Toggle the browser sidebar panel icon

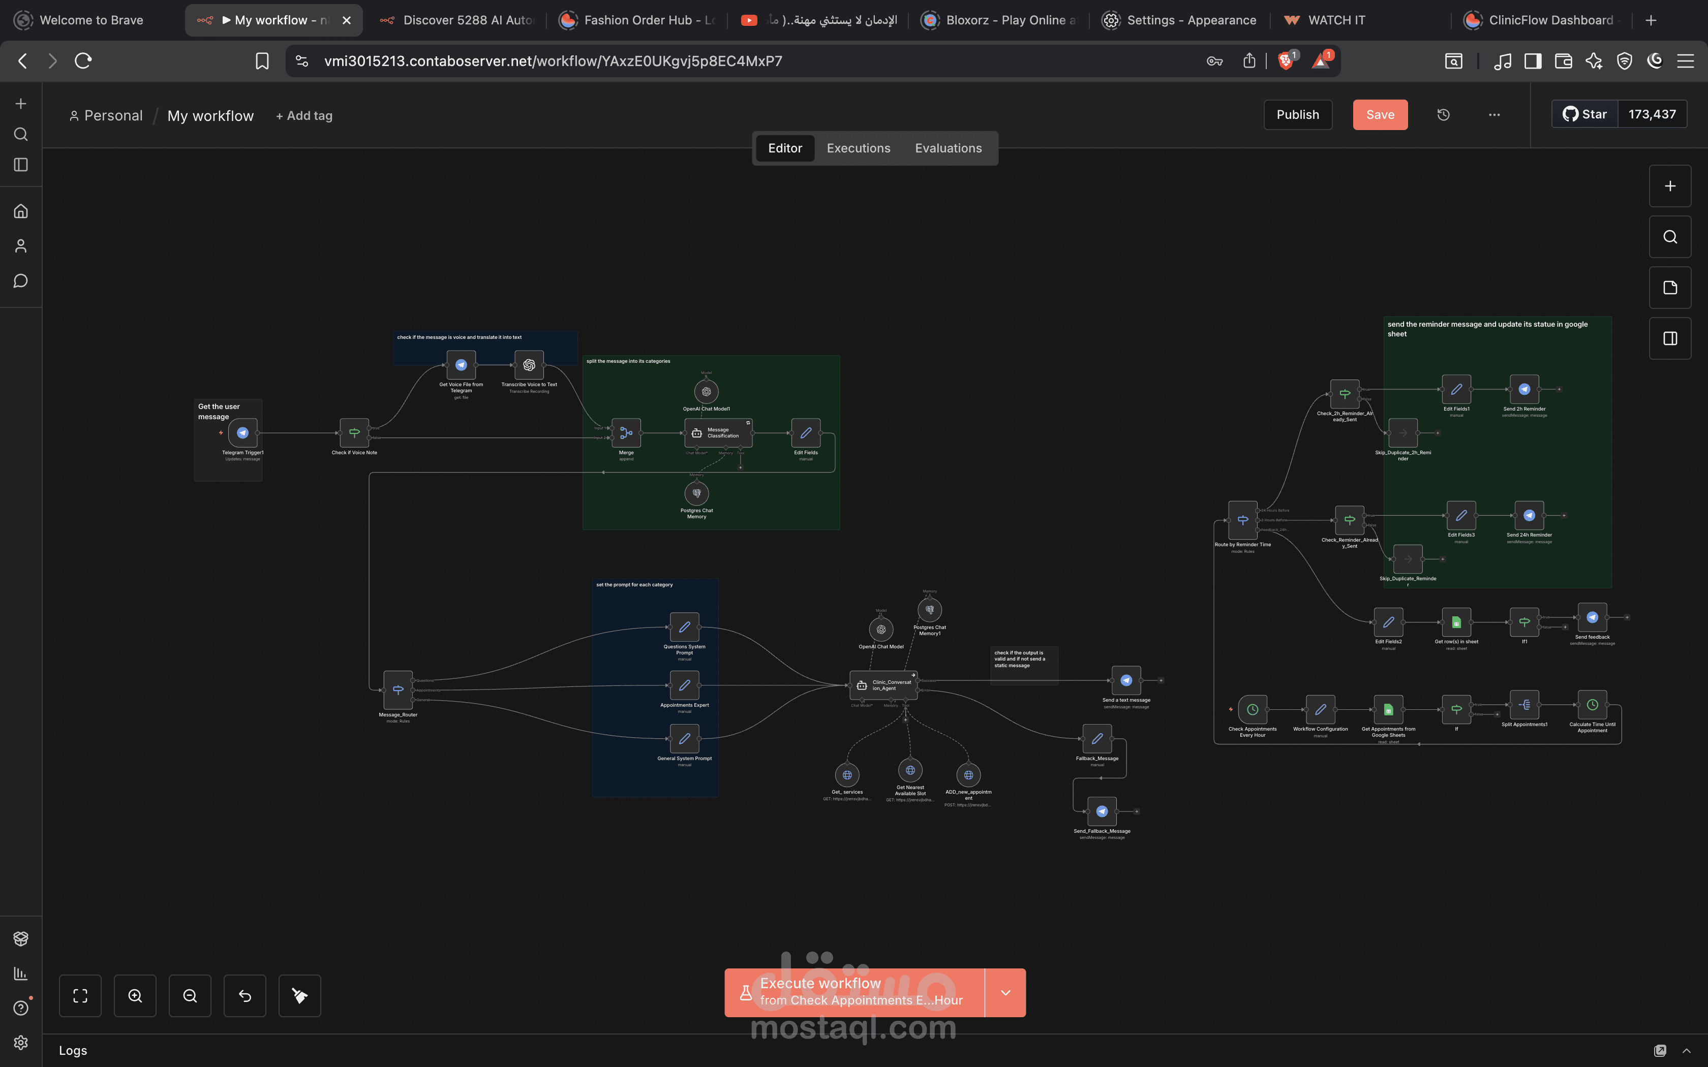(1532, 60)
